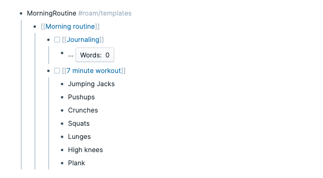Open the Morning routine page link
This screenshot has width=323, height=178.
70,26
